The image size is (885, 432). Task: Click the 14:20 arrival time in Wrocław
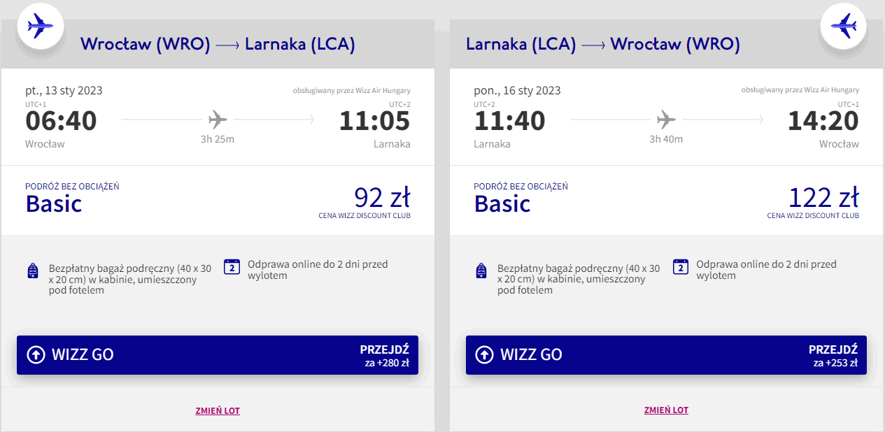(x=823, y=121)
